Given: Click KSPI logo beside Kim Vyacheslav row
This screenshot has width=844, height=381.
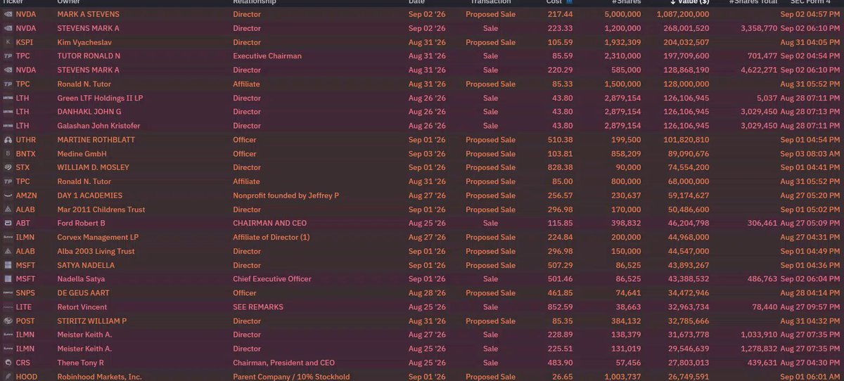Looking at the screenshot, I should 8,42.
